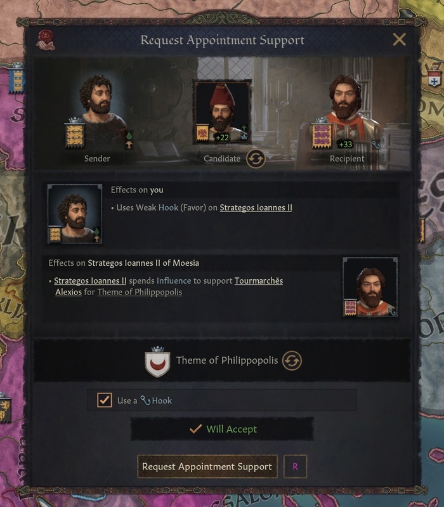This screenshot has width=444, height=507.
Task: Click the red wax seal letter icon
Action: (x=46, y=41)
